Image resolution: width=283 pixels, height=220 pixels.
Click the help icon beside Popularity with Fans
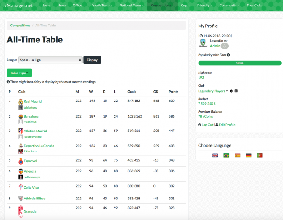[228, 55]
